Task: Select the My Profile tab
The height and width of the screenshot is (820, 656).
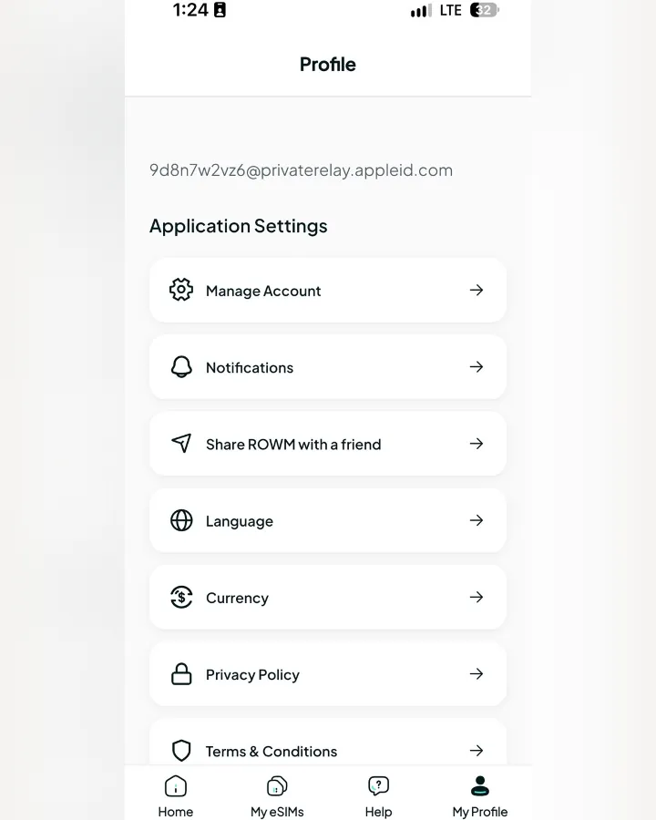Action: [480, 796]
